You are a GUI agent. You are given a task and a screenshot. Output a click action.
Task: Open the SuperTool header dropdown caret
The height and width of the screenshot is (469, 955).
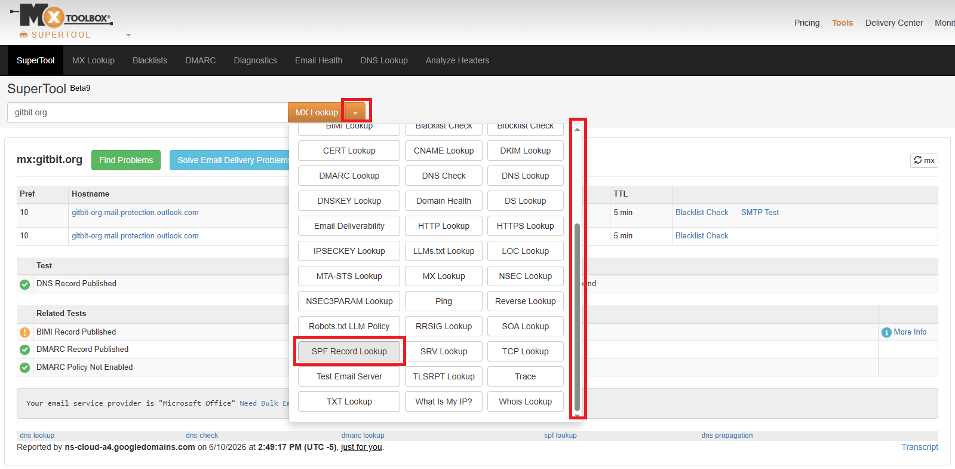[x=128, y=35]
